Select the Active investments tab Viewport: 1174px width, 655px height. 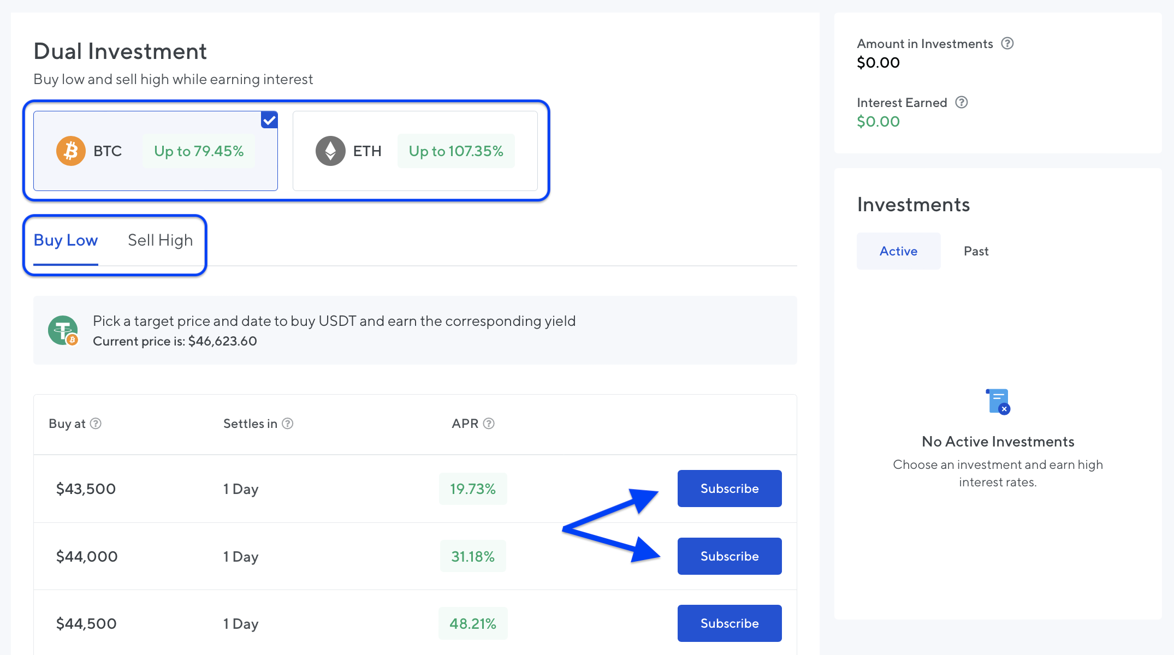898,251
